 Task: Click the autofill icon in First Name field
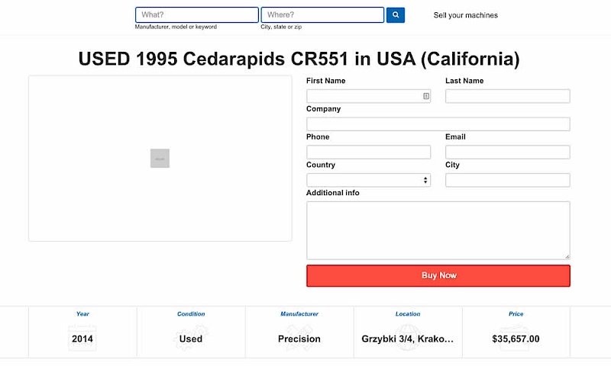[426, 96]
